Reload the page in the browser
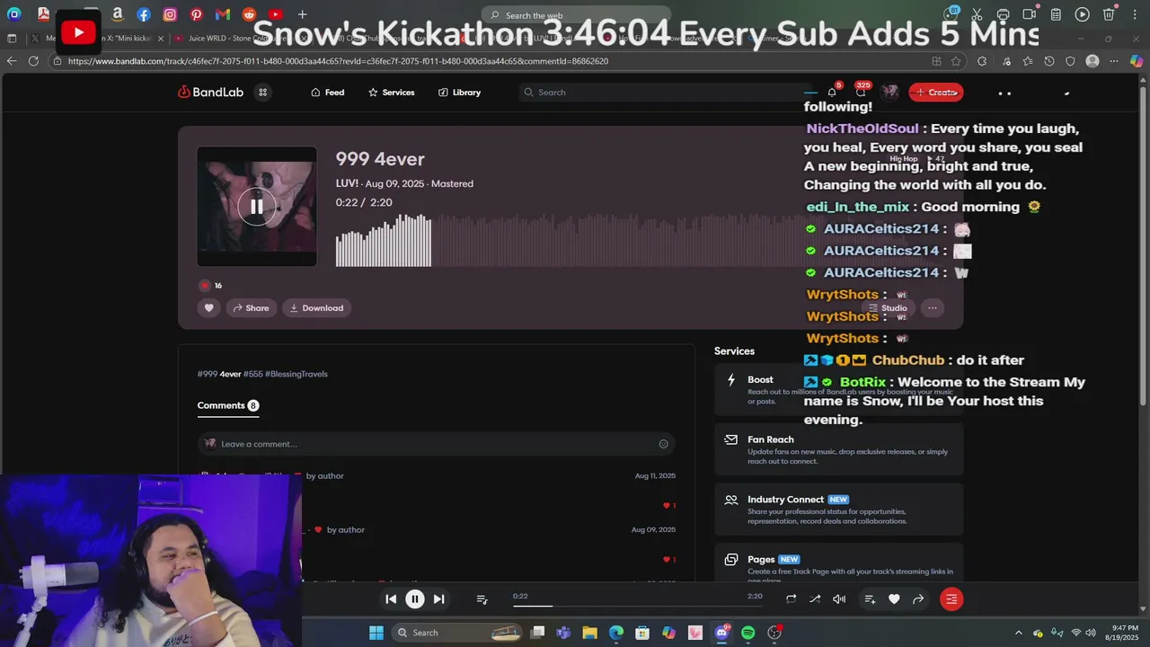This screenshot has width=1150, height=647. (x=33, y=61)
